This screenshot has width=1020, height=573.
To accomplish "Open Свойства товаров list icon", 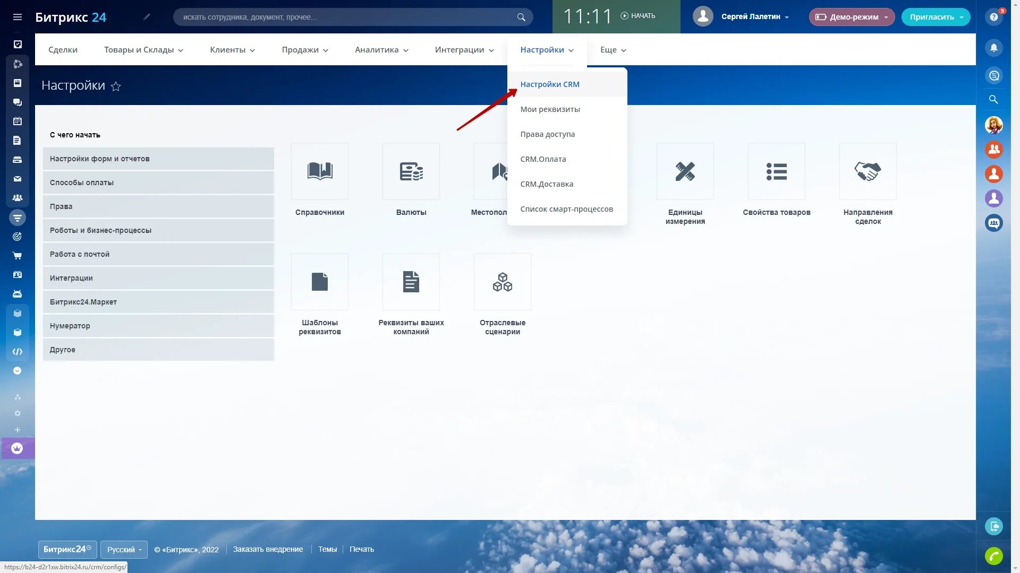I will [x=776, y=171].
